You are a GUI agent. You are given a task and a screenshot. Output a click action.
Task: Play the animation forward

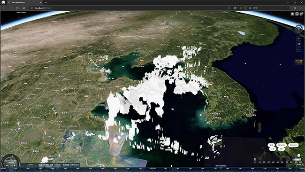pos(15,165)
